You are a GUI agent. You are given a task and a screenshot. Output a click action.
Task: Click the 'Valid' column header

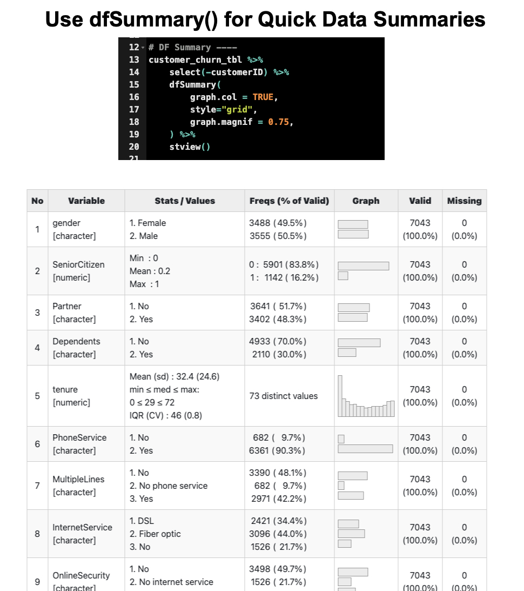point(420,201)
